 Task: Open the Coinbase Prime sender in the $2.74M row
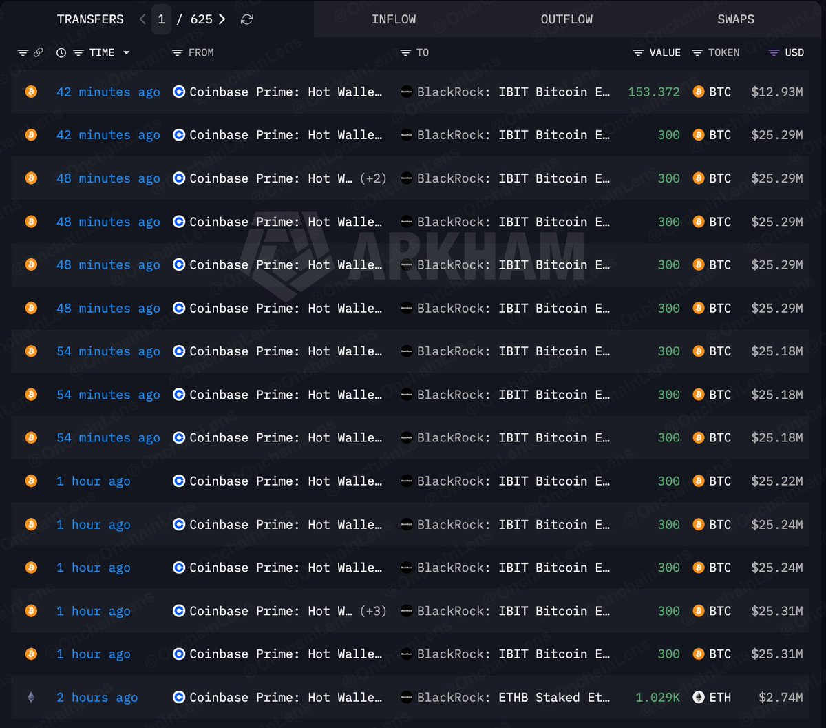[286, 697]
